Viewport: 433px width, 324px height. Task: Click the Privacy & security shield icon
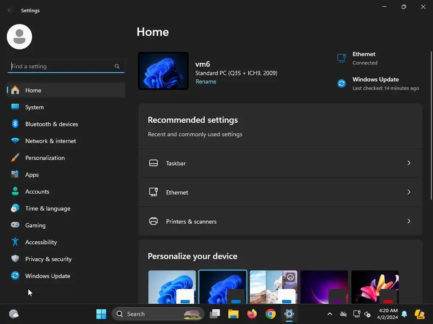(15, 259)
